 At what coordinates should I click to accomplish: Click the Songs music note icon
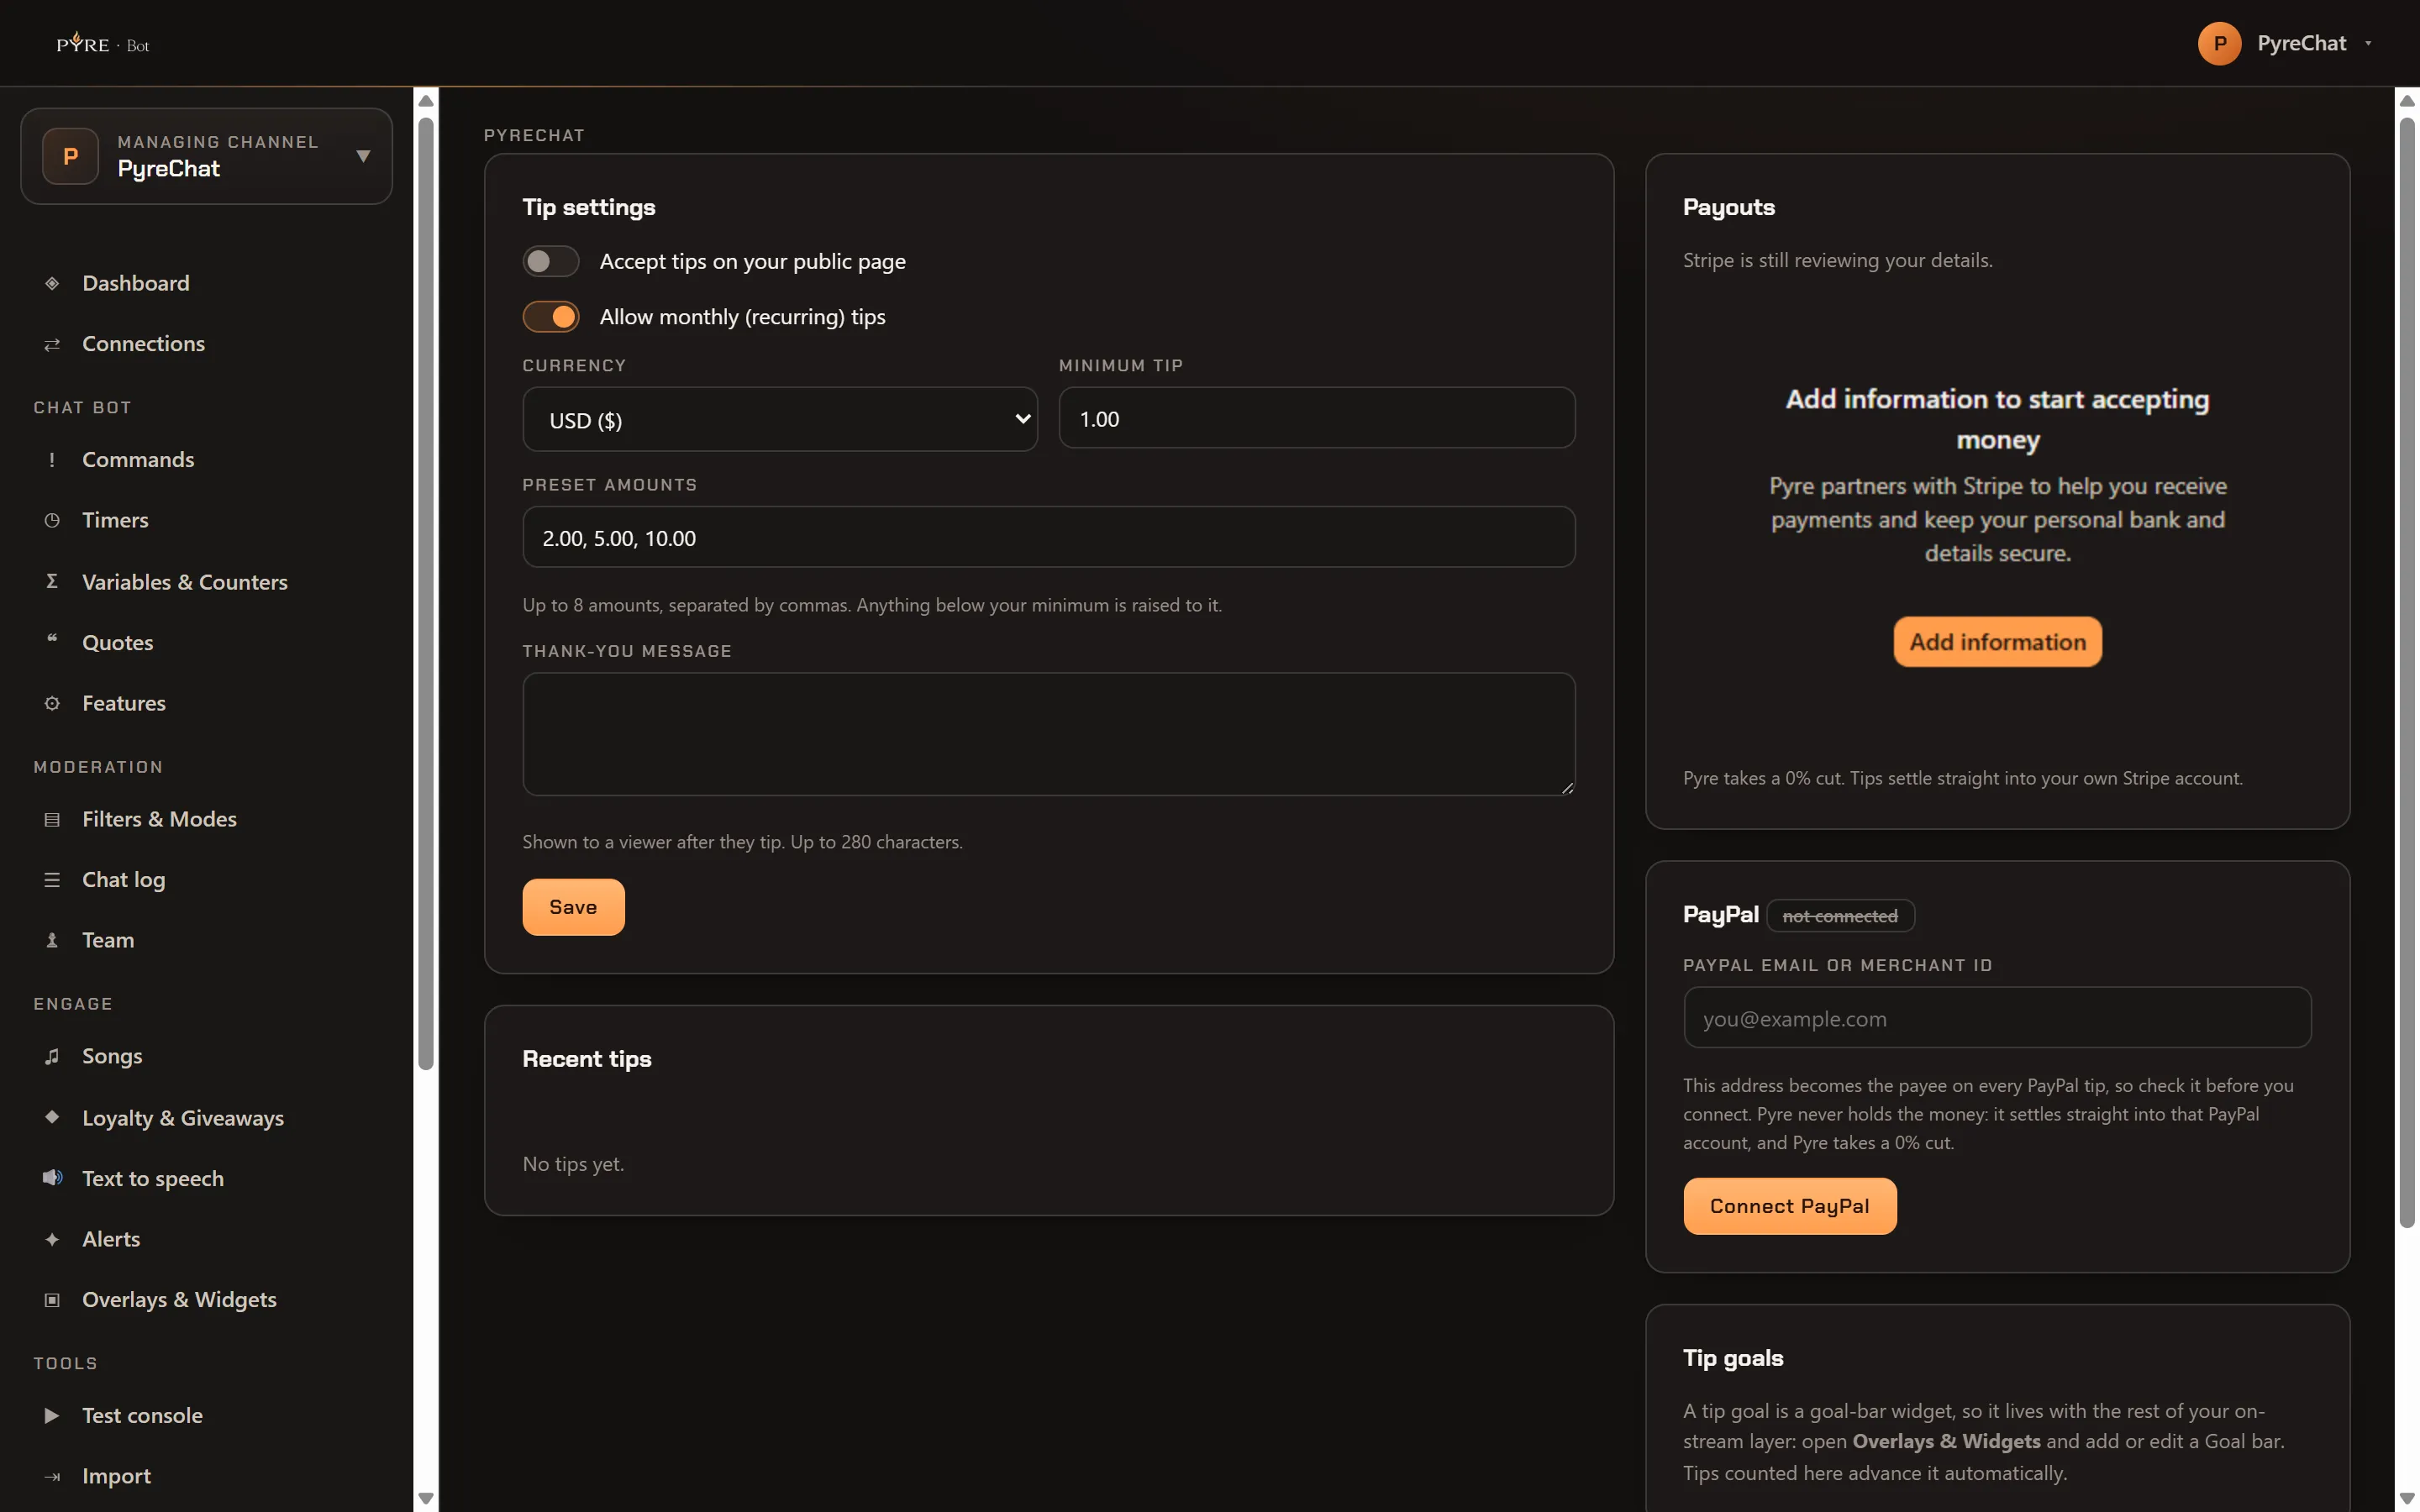(x=52, y=1056)
